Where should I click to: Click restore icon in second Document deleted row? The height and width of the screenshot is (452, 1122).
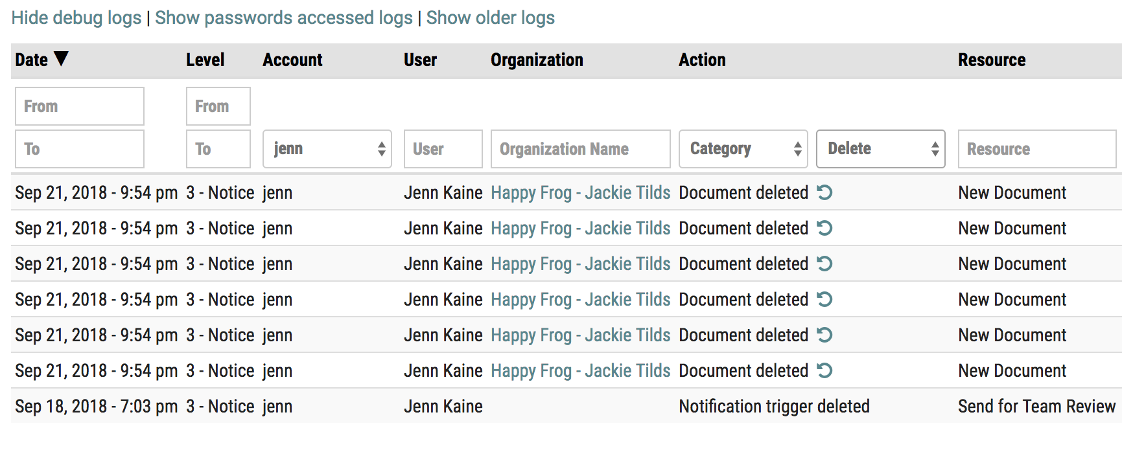(824, 228)
